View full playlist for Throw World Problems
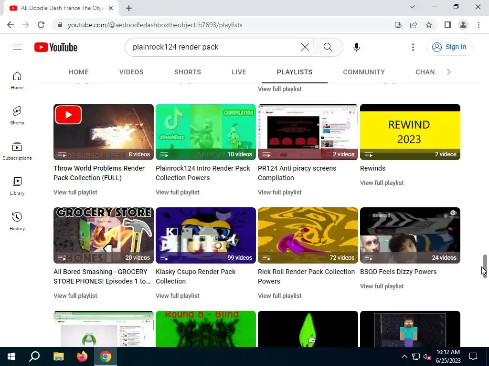The width and height of the screenshot is (489, 366). pos(75,193)
